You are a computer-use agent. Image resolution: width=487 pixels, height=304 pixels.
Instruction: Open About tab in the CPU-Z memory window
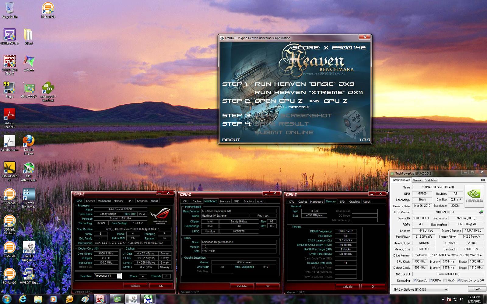point(366,201)
